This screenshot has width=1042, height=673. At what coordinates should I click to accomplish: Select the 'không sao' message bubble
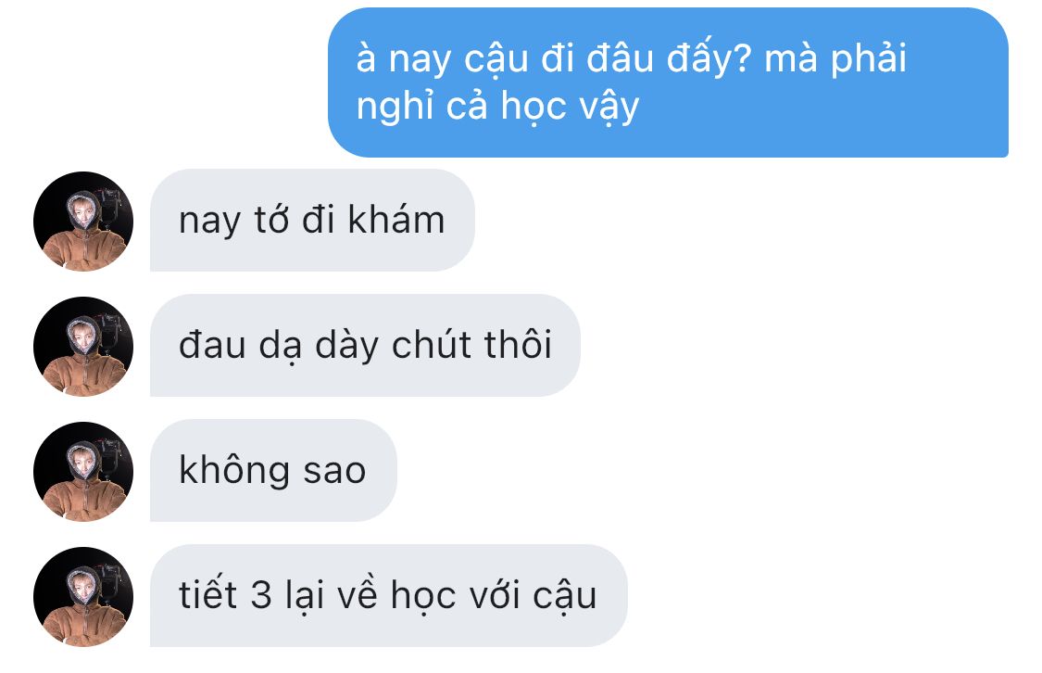click(x=273, y=470)
